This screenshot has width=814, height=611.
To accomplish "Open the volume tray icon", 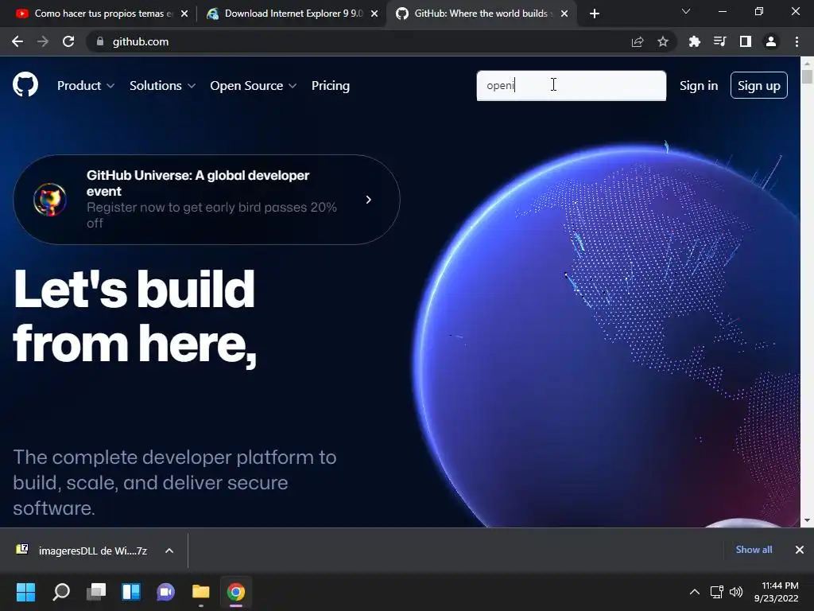I will point(736,592).
